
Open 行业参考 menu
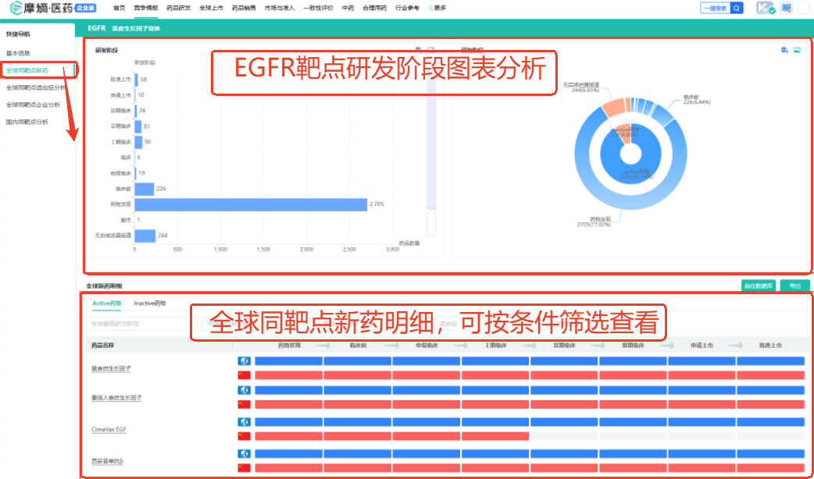point(407,8)
